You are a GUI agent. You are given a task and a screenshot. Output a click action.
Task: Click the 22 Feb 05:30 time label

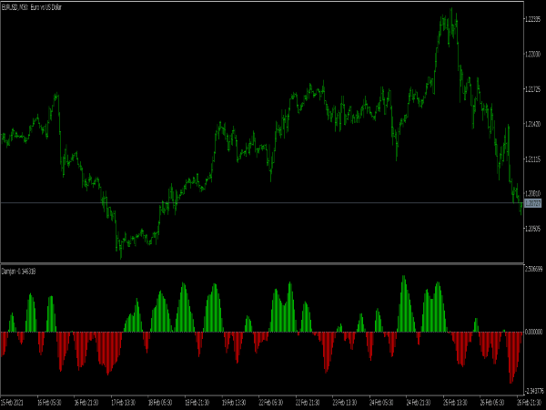tap(271, 403)
